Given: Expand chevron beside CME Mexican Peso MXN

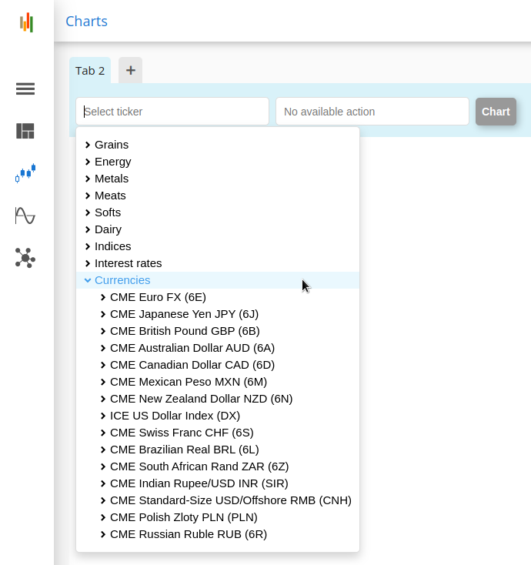Looking at the screenshot, I should click(x=103, y=382).
